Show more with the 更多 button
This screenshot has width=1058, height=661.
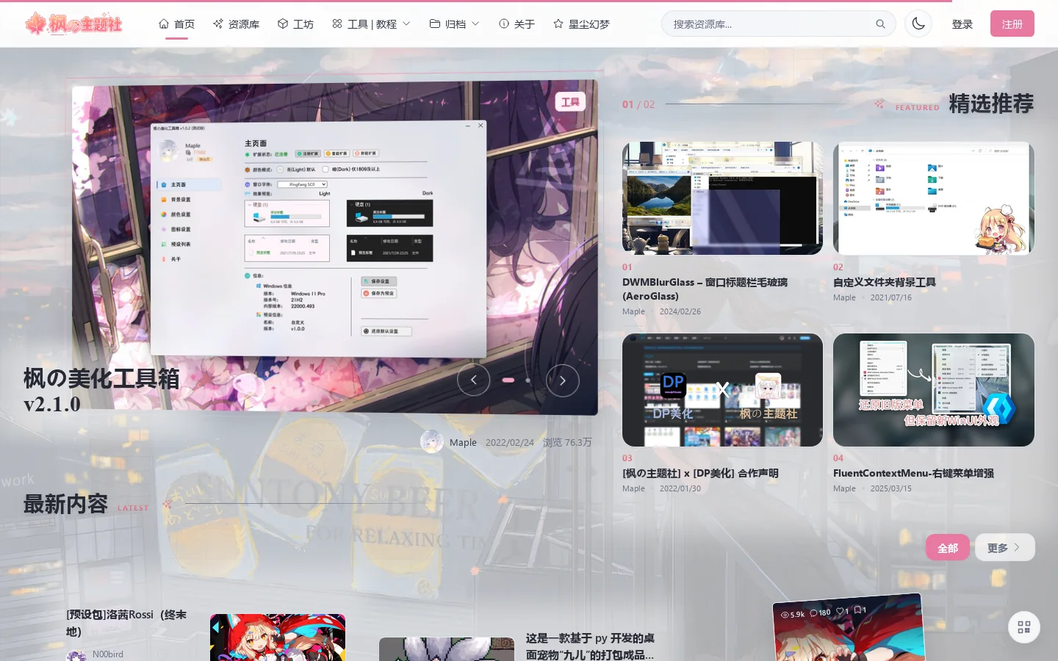click(1004, 547)
